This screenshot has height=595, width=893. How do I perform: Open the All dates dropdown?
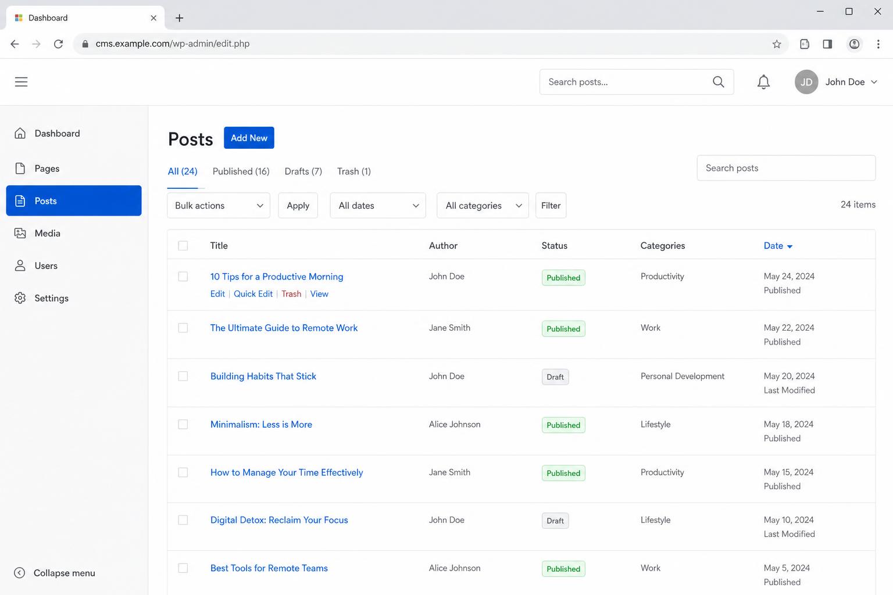378,206
